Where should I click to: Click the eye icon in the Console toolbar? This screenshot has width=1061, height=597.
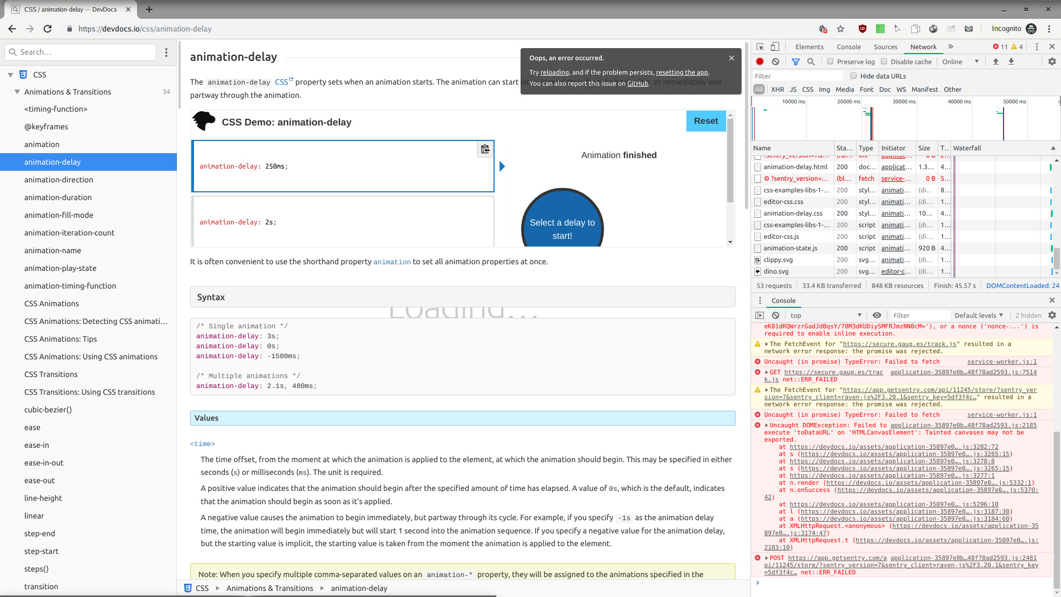877,315
